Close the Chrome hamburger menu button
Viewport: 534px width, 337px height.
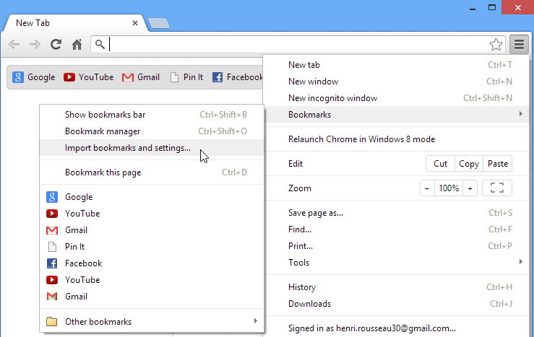519,44
